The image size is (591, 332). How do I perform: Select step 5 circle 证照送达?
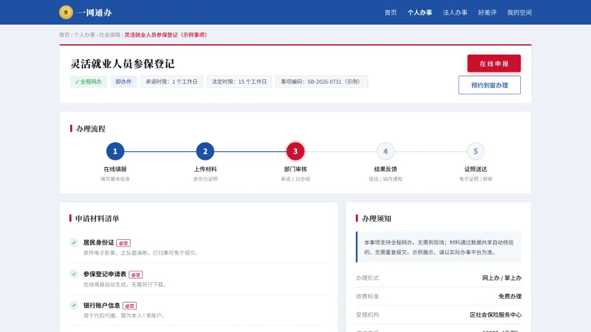(x=476, y=151)
